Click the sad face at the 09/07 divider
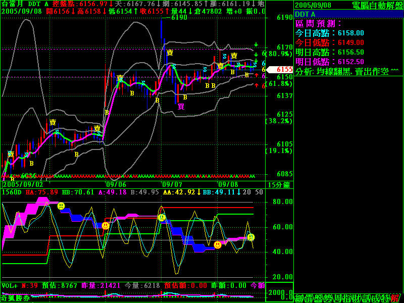 click(162, 218)
